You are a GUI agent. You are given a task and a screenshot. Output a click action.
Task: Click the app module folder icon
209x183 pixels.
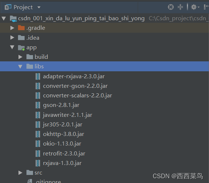pos(21,48)
